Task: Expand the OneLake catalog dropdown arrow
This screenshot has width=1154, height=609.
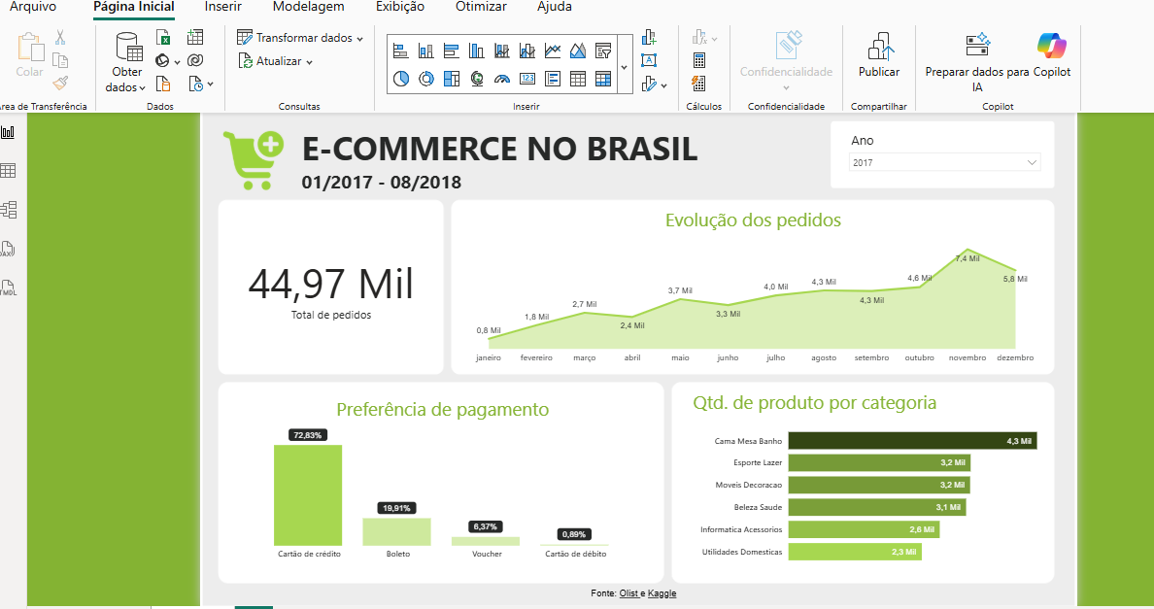Action: click(178, 62)
